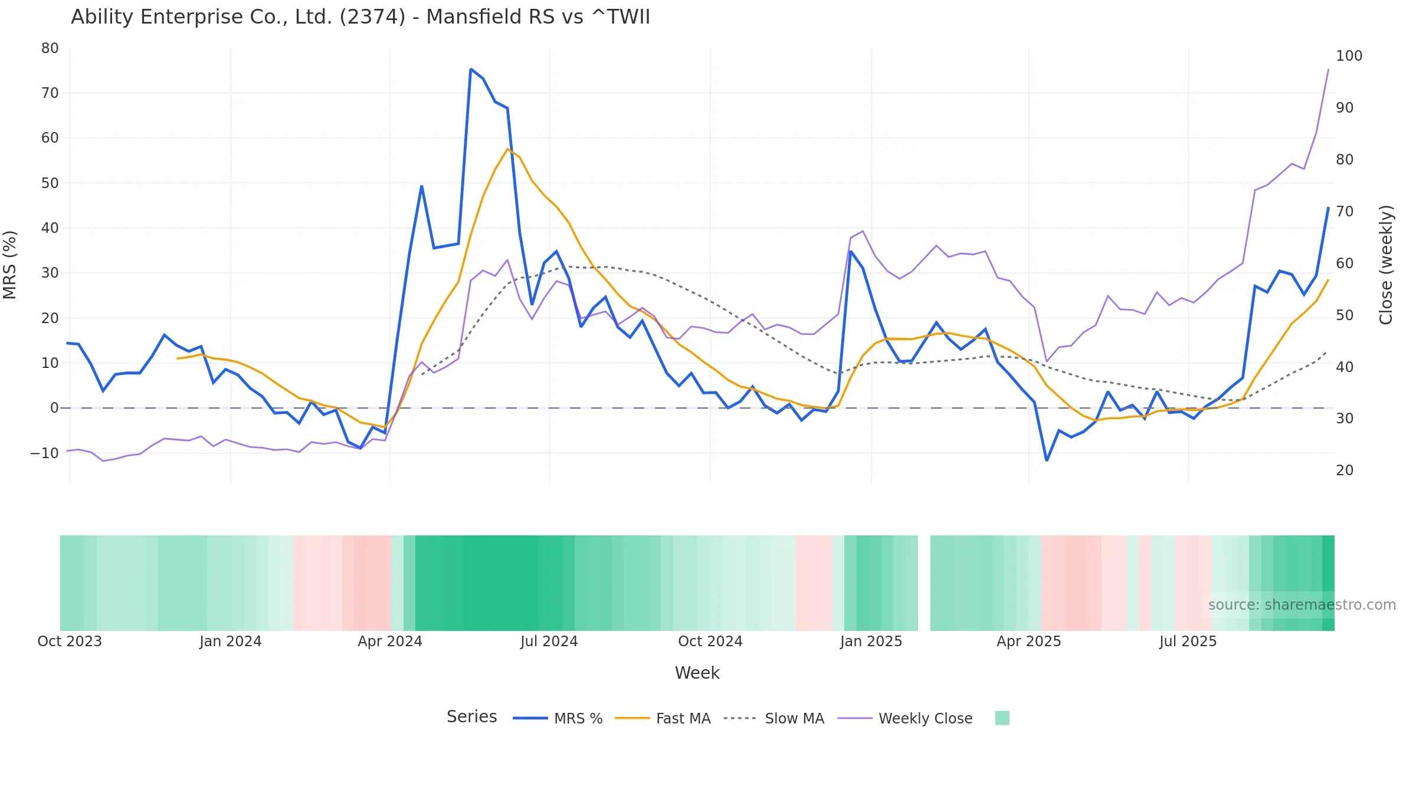Click the Oct 2024 x-axis label
This screenshot has width=1416, height=796.
coord(710,642)
